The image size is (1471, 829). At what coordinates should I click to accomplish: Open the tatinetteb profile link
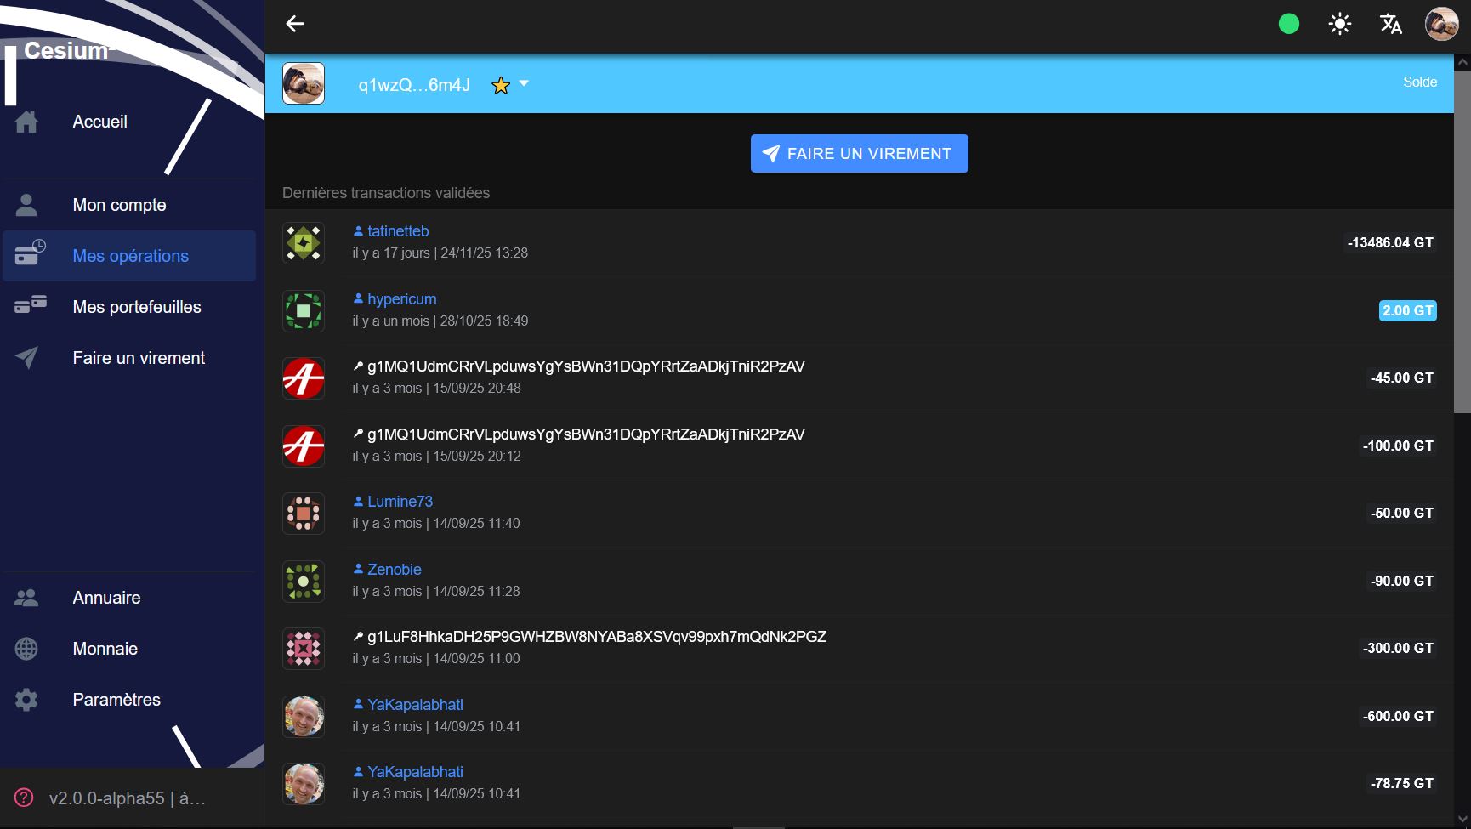click(397, 231)
